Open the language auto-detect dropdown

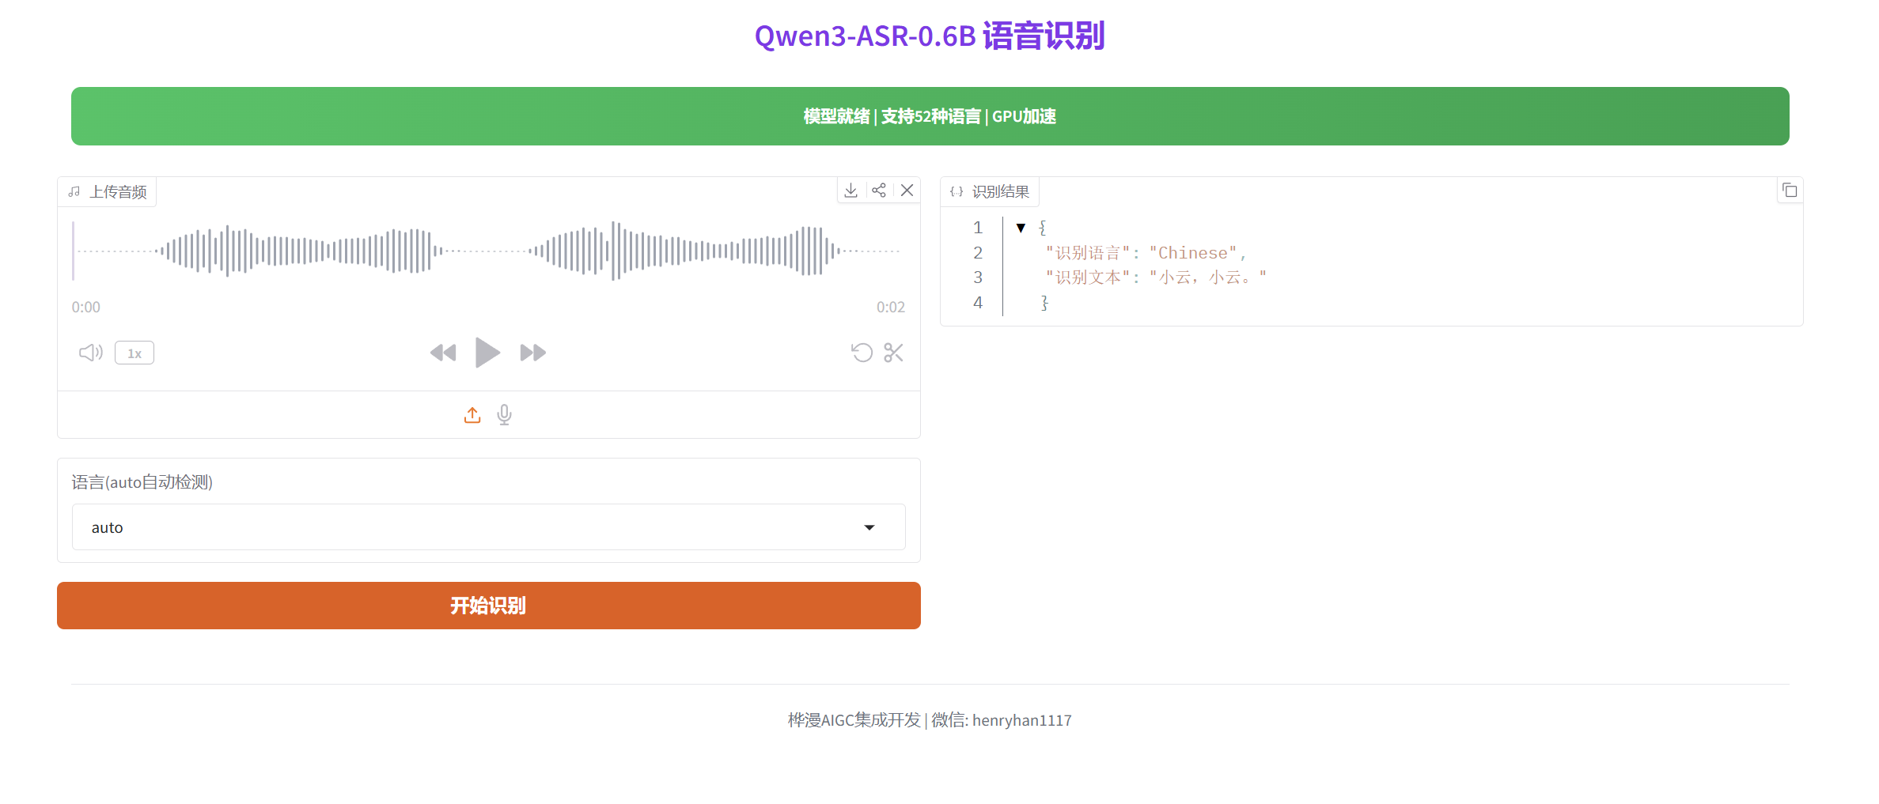pyautogui.click(x=487, y=527)
